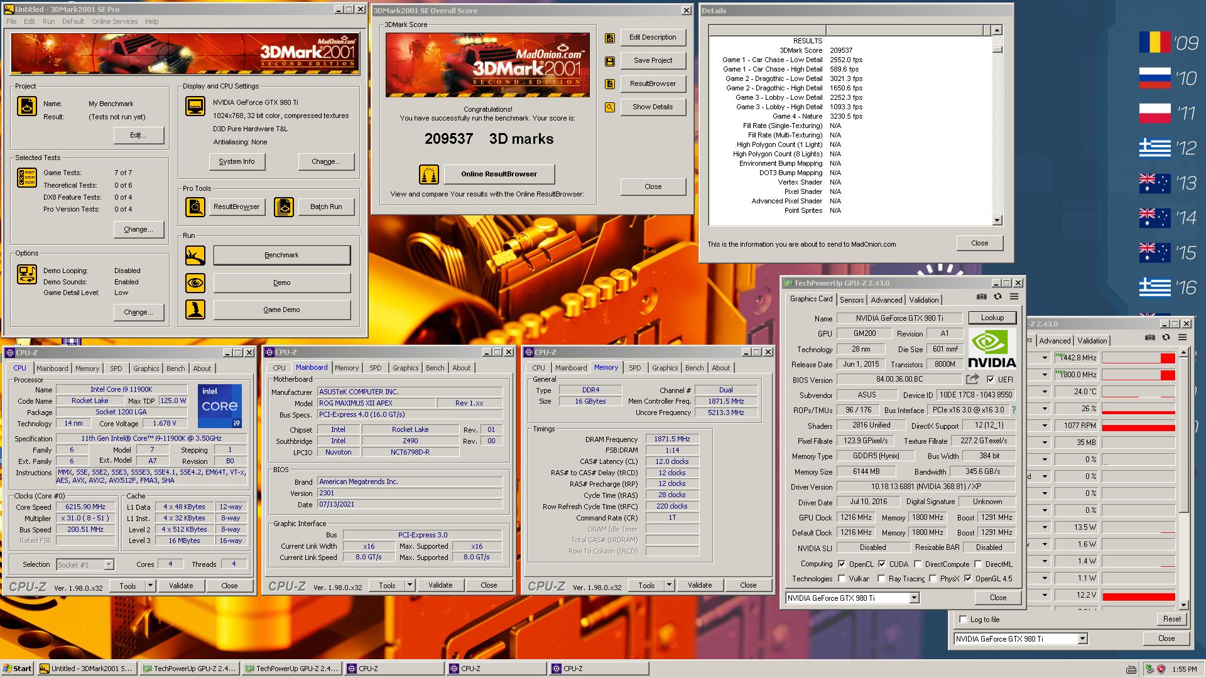Enable Log to file in GPU-Z Sensors
The height and width of the screenshot is (678, 1206).
point(963,620)
